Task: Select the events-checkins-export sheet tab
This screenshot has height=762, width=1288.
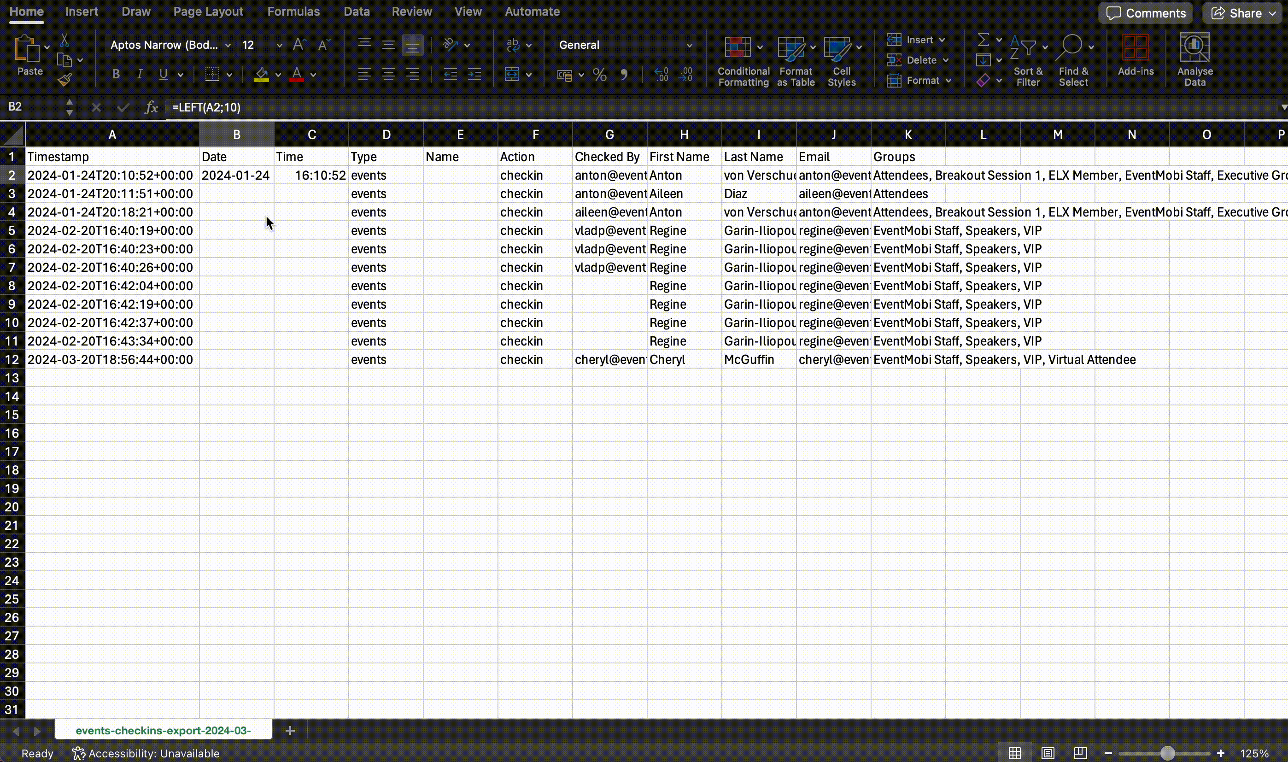Action: 163,730
